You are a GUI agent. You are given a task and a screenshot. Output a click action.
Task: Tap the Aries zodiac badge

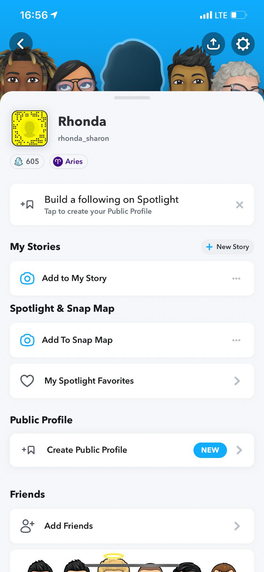point(68,162)
